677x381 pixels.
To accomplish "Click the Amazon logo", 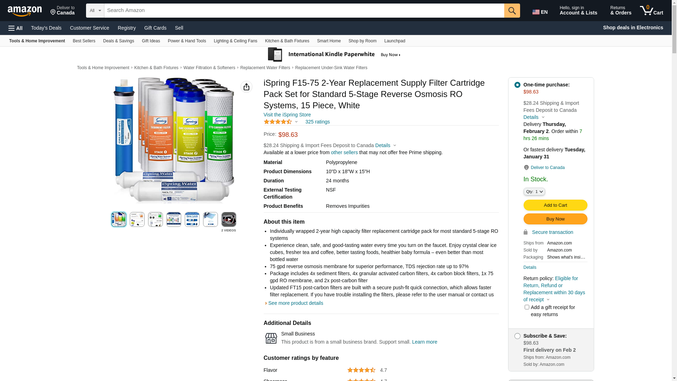I will pyautogui.click(x=25, y=11).
